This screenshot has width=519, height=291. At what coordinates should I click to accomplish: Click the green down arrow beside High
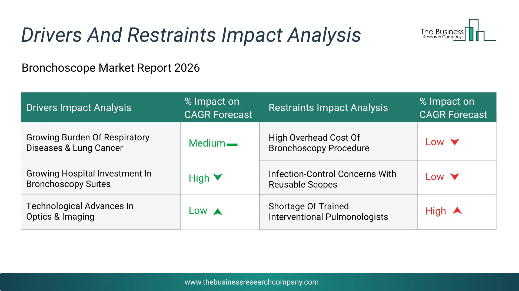pyautogui.click(x=218, y=177)
